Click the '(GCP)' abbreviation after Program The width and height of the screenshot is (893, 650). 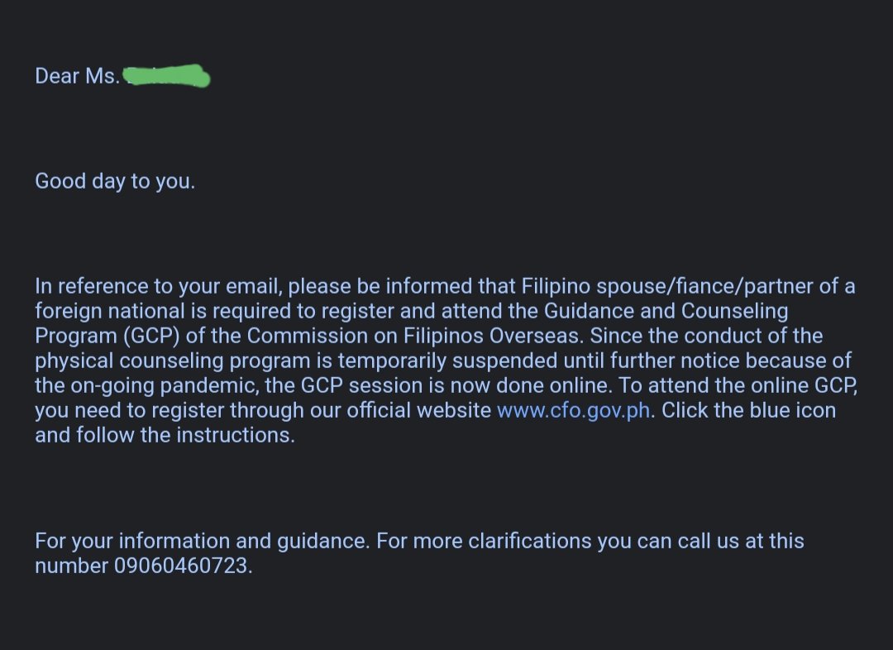tap(151, 336)
